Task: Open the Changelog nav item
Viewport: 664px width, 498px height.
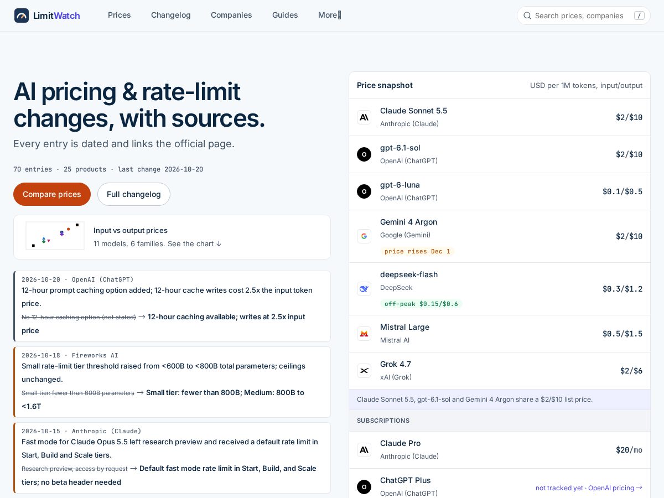Action: click(171, 15)
